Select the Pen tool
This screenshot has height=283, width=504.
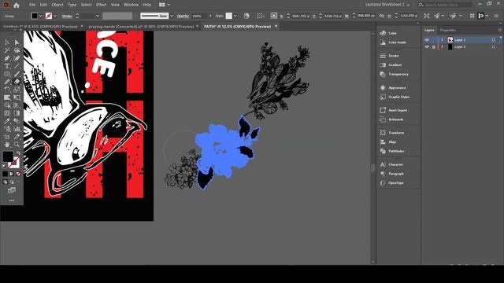point(7,58)
